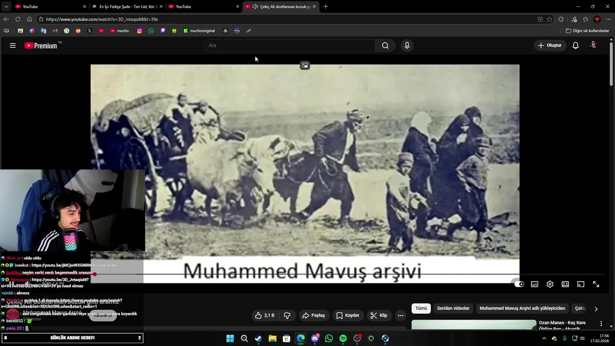Open Edge settings and more ellipsis
The image size is (615, 346).
click(x=608, y=19)
